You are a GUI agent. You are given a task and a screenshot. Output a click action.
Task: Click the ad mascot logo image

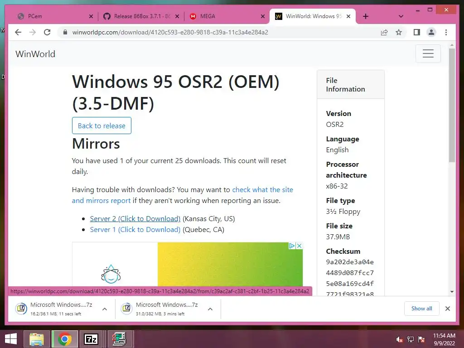click(111, 274)
